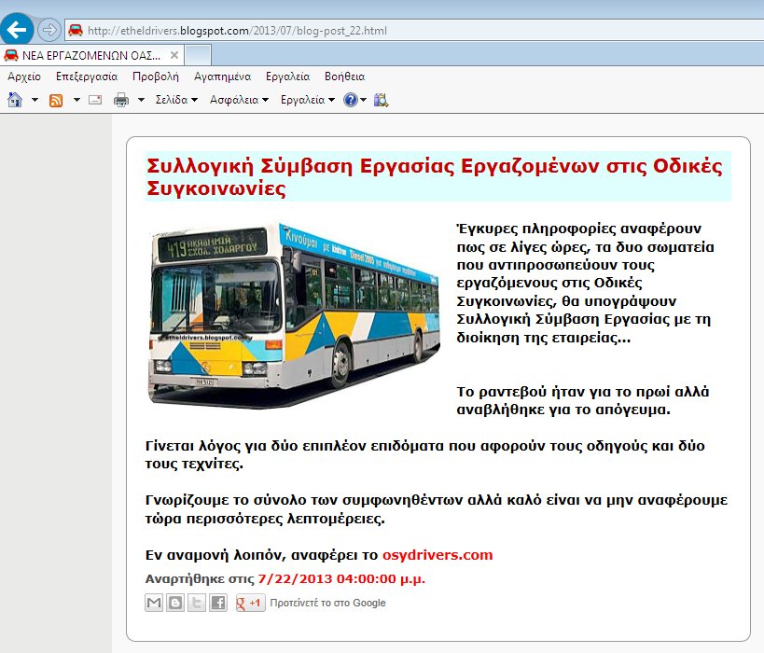Click Προτείνετέ το στο Google text
Screen dimensions: 764x653
(328, 603)
